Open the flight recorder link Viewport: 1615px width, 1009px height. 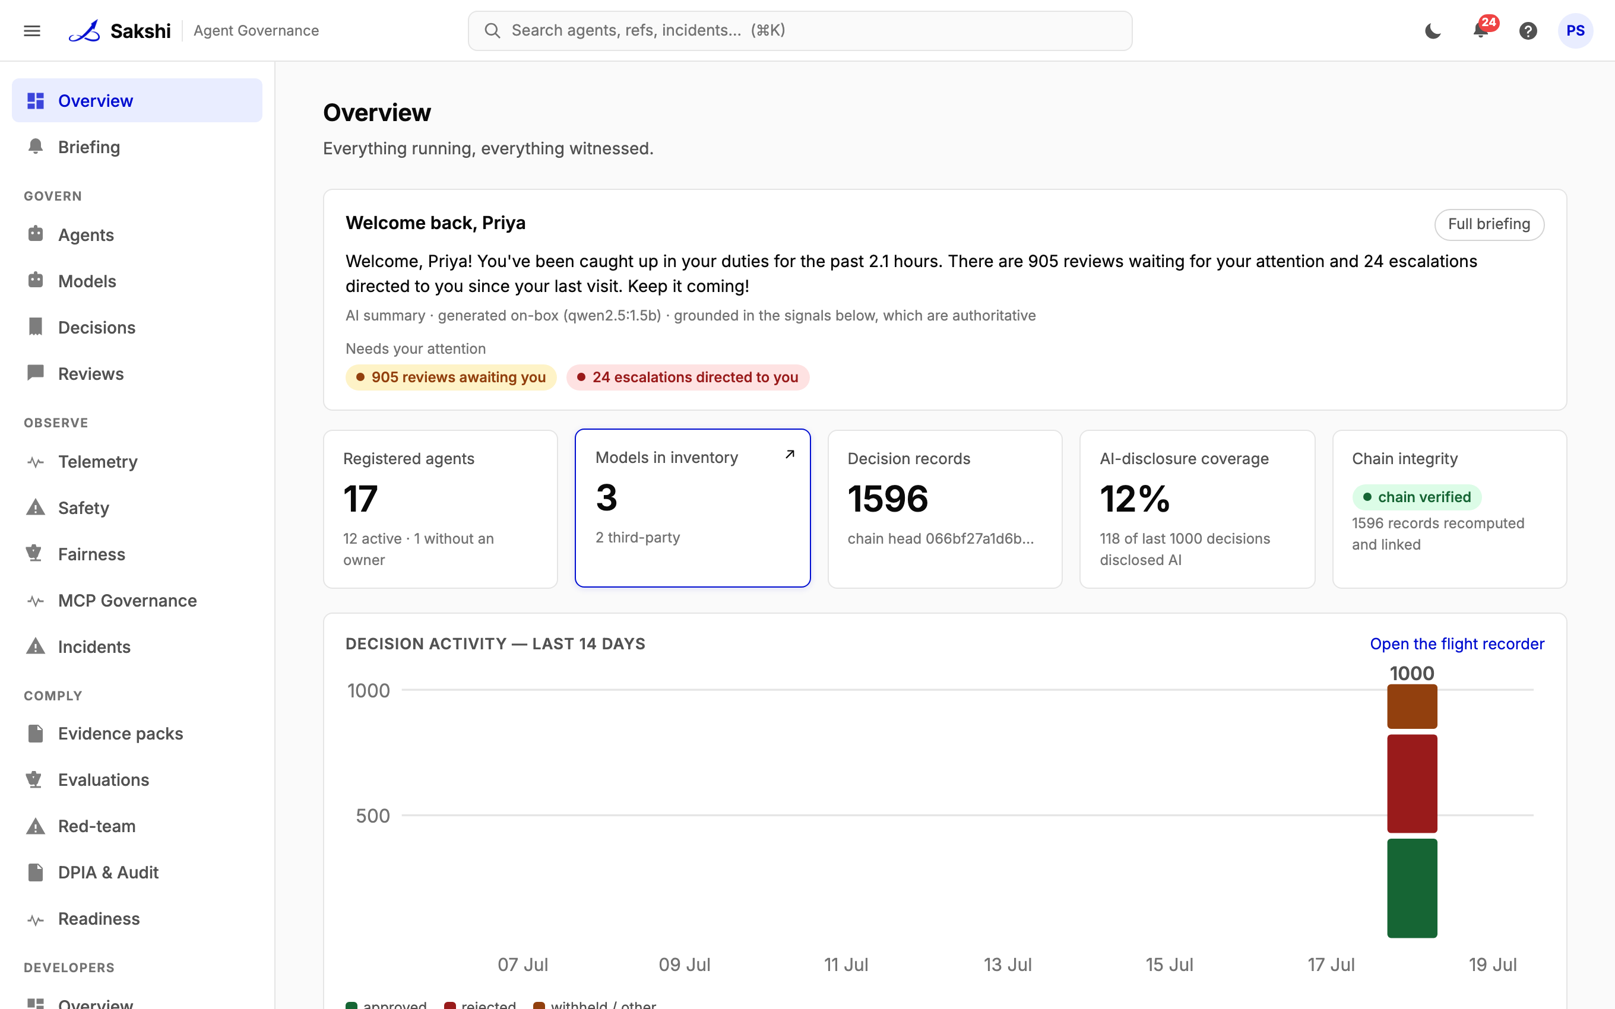pos(1457,644)
